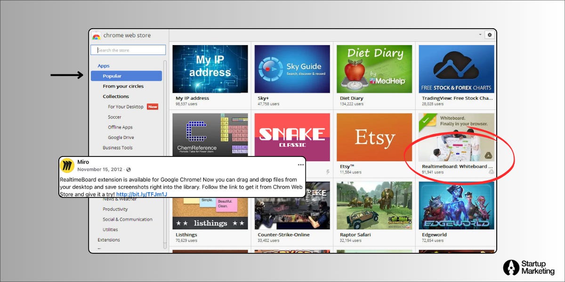The height and width of the screenshot is (282, 565).
Task: Open the ChemReference app thumbnail
Action: [x=210, y=134]
